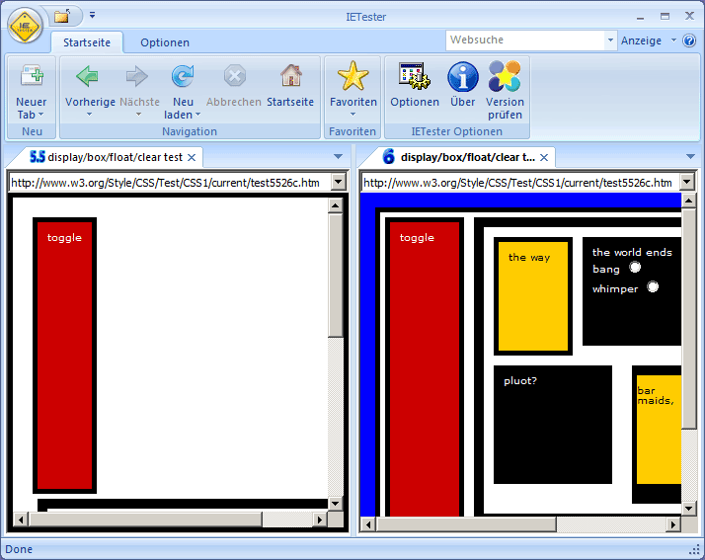
Task: Expand the Neuer Tab dropdown arrow
Action: pos(40,115)
